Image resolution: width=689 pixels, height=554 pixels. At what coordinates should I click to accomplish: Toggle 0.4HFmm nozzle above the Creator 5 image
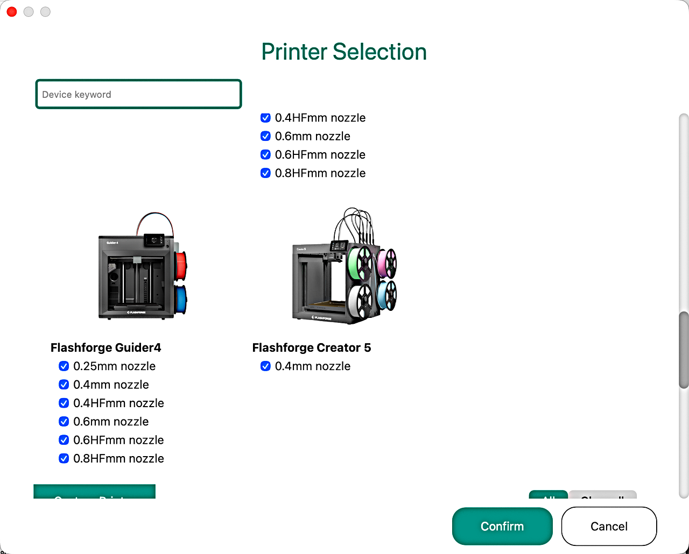tap(265, 118)
